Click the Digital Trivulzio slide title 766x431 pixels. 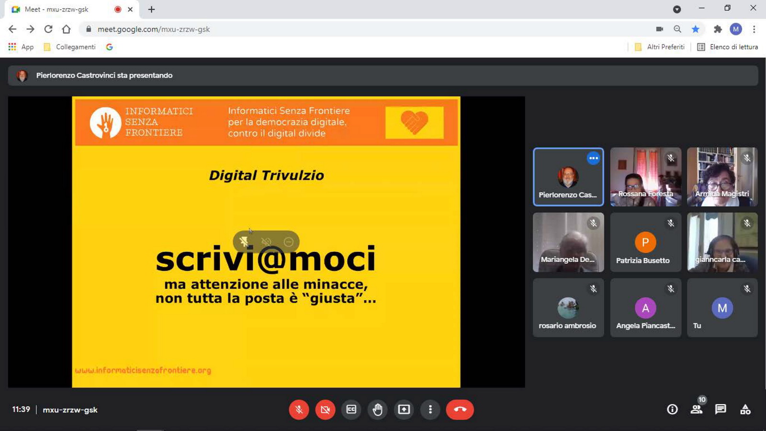pos(267,175)
